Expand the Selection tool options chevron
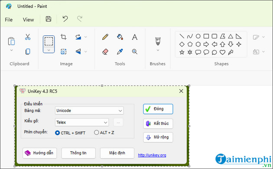 49,50
